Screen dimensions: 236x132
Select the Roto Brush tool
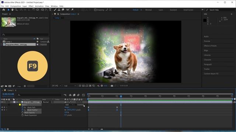pyautogui.click(x=68, y=10)
